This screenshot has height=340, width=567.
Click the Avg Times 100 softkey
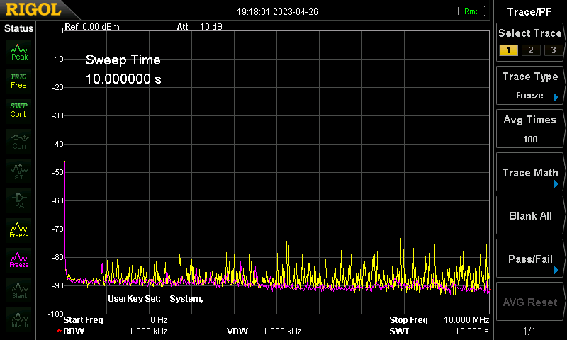(529, 129)
